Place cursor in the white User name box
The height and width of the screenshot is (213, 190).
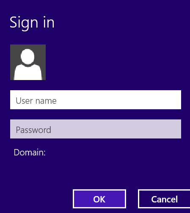96,100
